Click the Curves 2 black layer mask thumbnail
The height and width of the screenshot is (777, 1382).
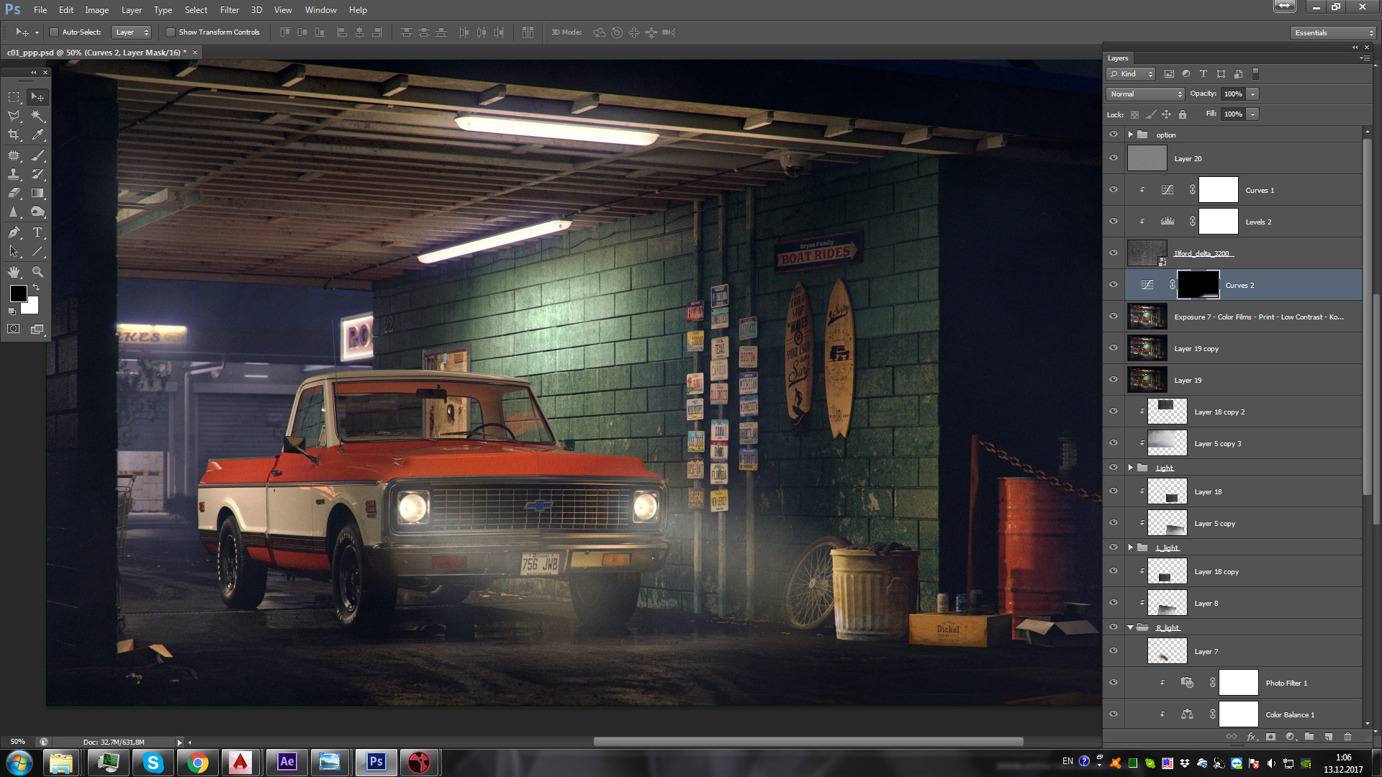1198,285
